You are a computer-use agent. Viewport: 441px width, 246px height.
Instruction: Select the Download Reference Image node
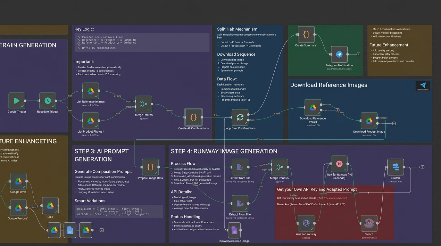(313, 107)
